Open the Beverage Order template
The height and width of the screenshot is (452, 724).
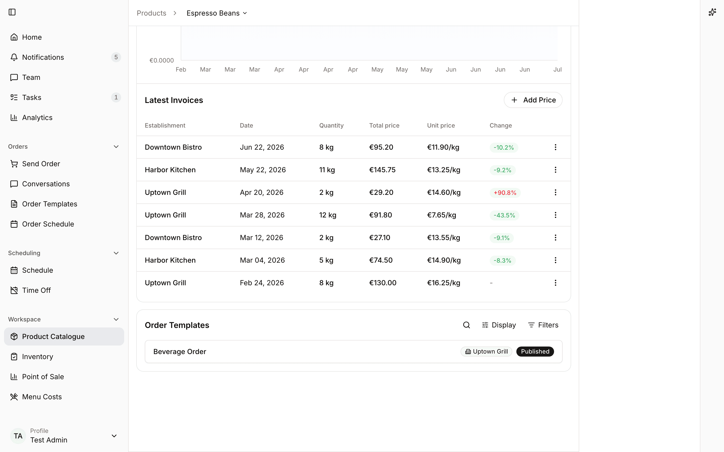pos(353,352)
